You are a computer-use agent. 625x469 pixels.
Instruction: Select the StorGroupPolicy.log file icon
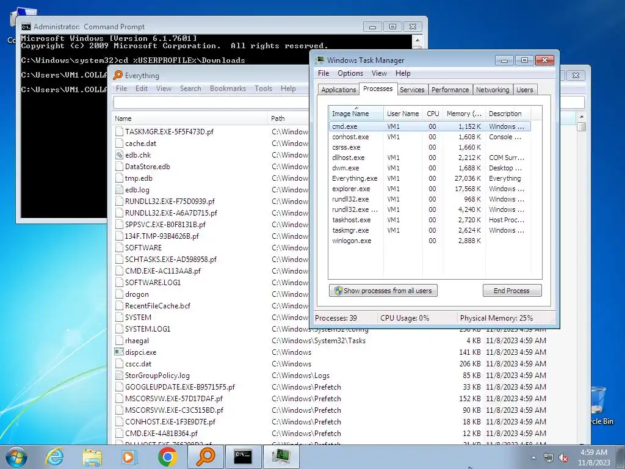click(119, 376)
